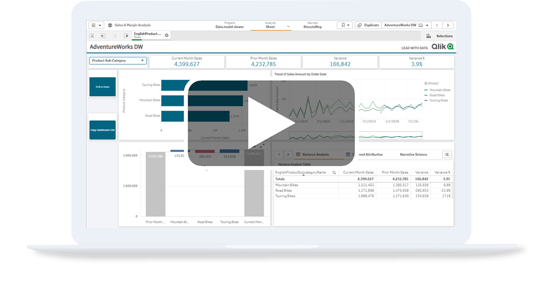Click the Drill to Detail button
Viewport: 542px width, 291px height.
click(x=103, y=87)
